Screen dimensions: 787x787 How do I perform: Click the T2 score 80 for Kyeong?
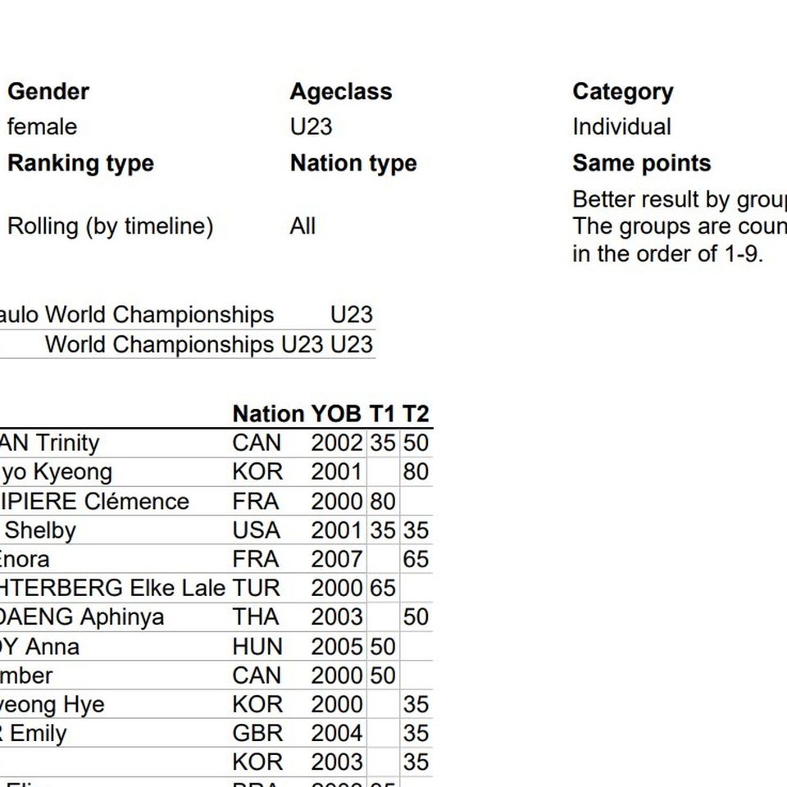416,472
